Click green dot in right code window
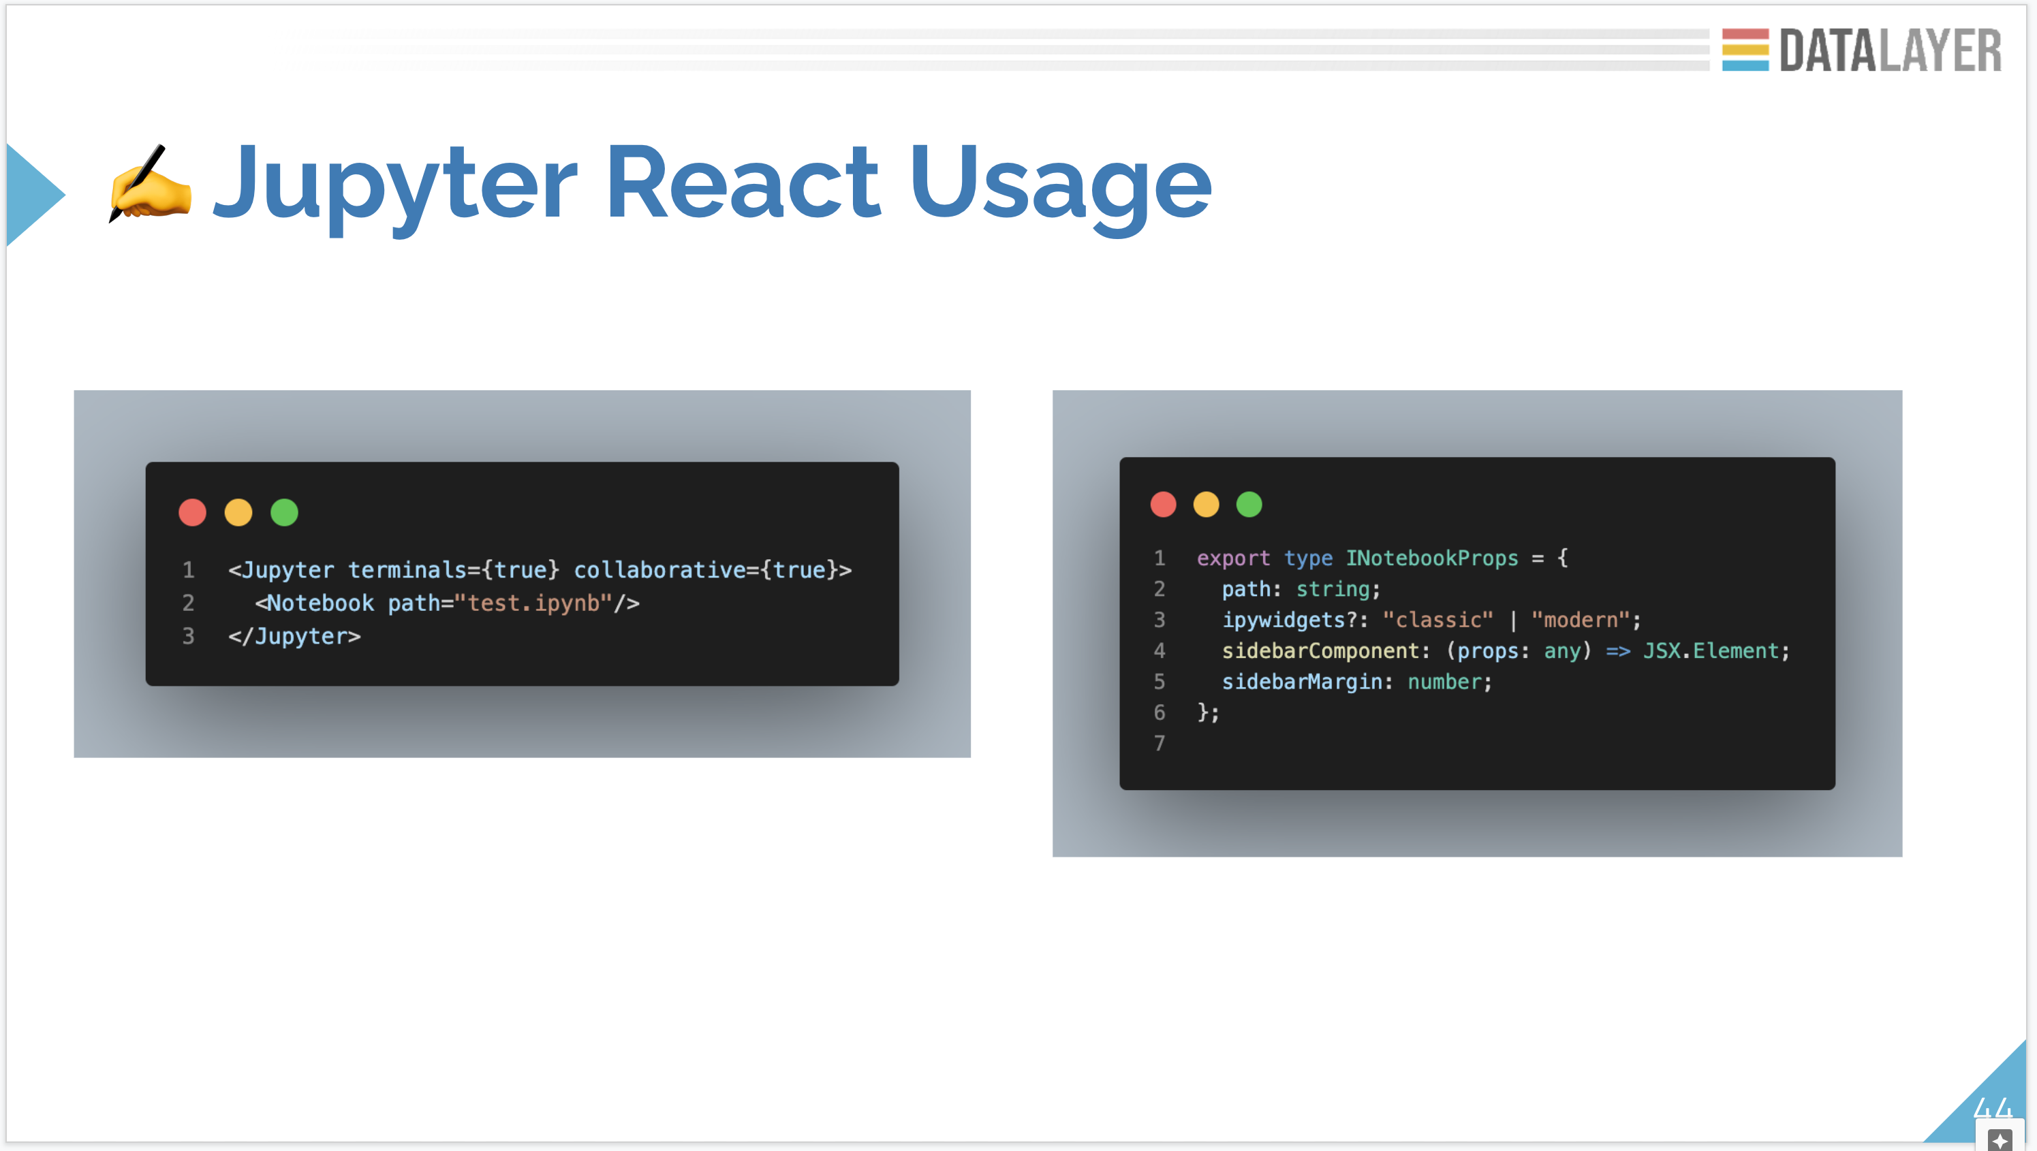2037x1151 pixels. click(x=1249, y=505)
